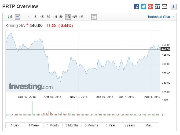Click the 400.00 price axis label
This screenshot has width=180, height=135.
coord(166,64)
